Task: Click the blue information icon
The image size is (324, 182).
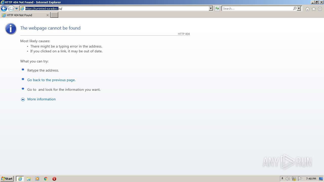Action: 11,29
